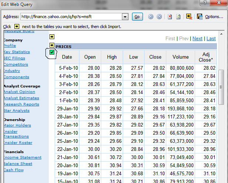The image size is (228, 183).
Task: Click the Forward navigation arrow icon
Action: (x=159, y=17)
